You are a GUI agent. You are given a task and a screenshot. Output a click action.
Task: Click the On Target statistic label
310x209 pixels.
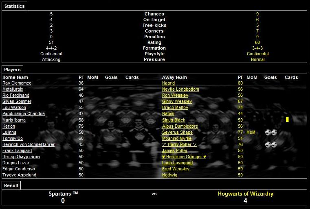click(x=154, y=20)
